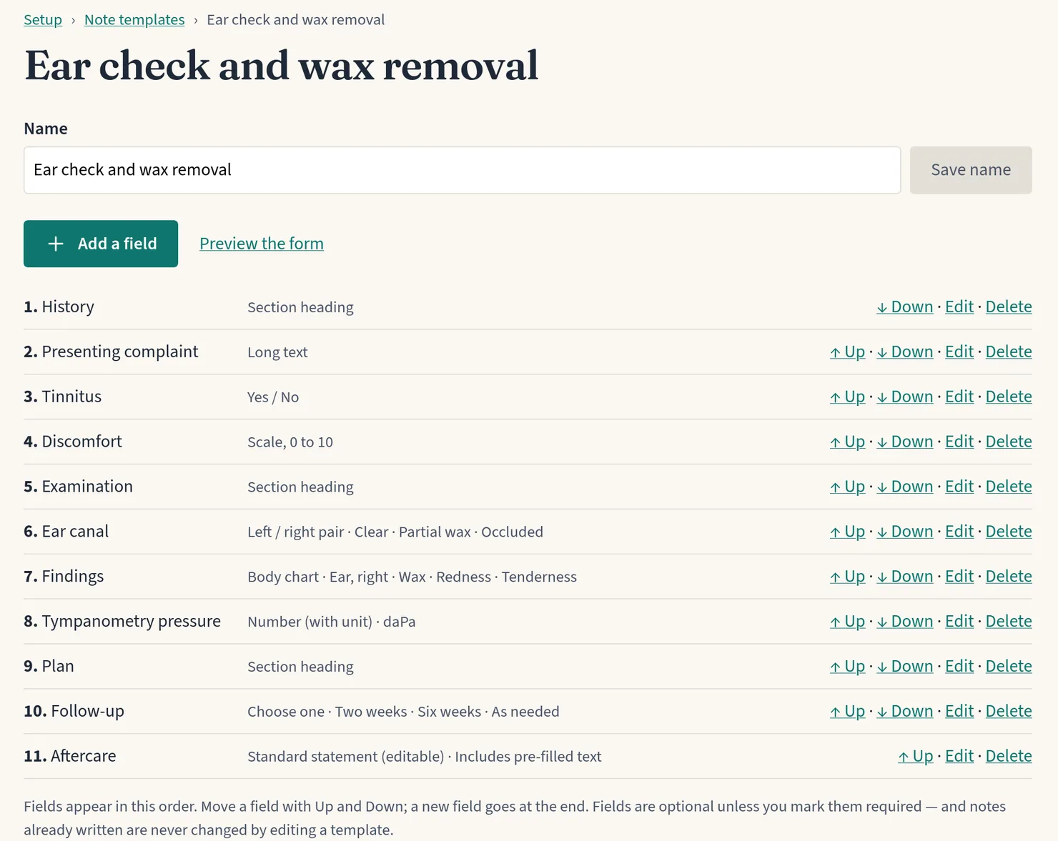The height and width of the screenshot is (841, 1058).
Task: Edit the Aftercare field
Action: tap(959, 757)
